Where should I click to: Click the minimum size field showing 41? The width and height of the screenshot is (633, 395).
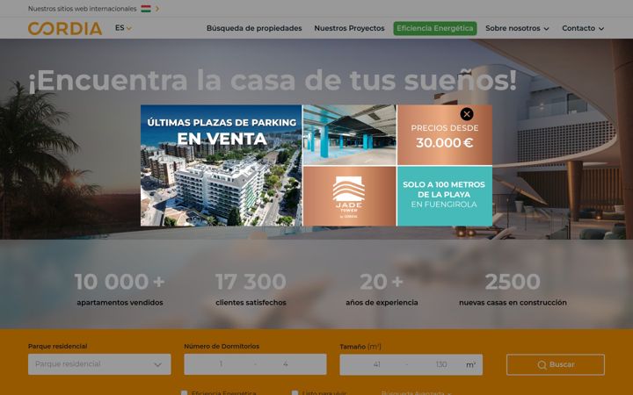[x=376, y=365]
